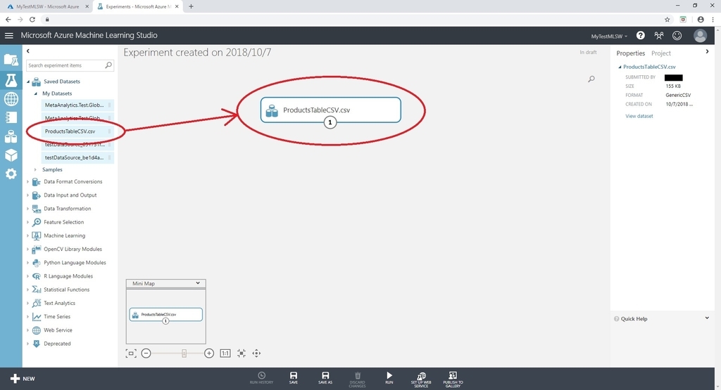721x390 pixels.
Task: Collapse the My Datasets tree node
Action: [35, 93]
